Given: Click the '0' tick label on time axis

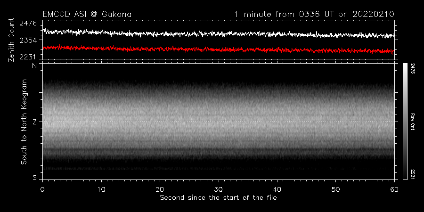Looking at the screenshot, I should 42,189.
